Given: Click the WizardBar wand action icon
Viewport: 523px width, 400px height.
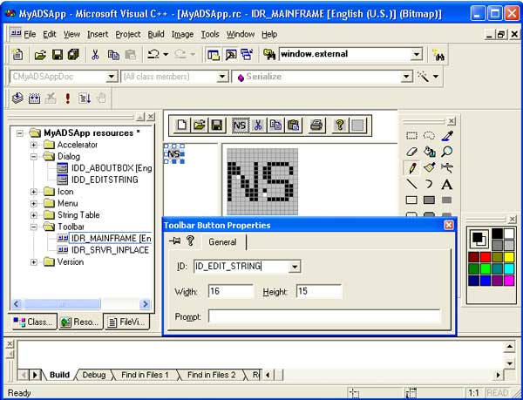Looking at the screenshot, I should [x=424, y=77].
